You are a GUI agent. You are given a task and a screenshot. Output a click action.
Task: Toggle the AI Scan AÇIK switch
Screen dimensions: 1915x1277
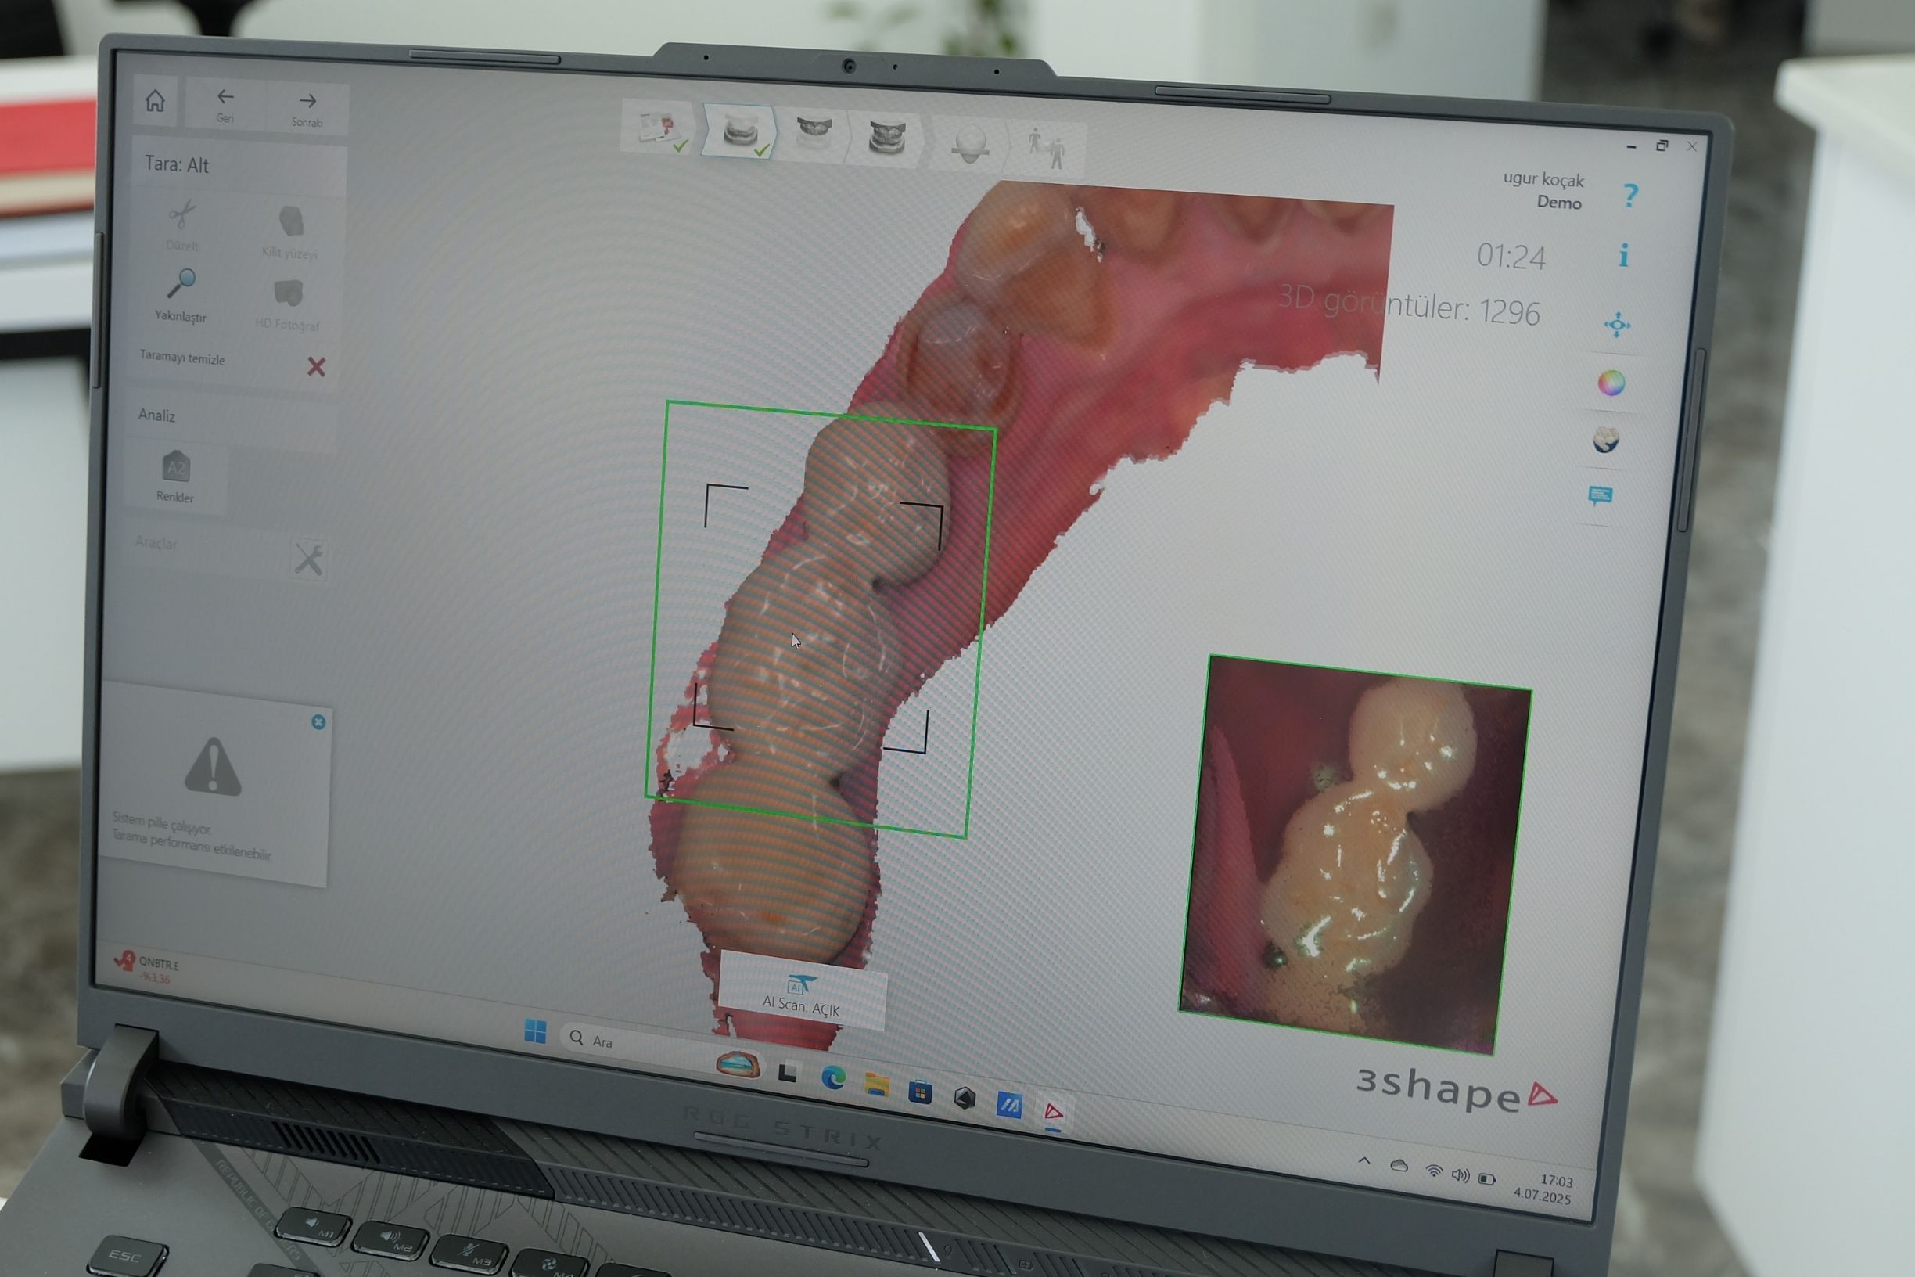tap(801, 992)
